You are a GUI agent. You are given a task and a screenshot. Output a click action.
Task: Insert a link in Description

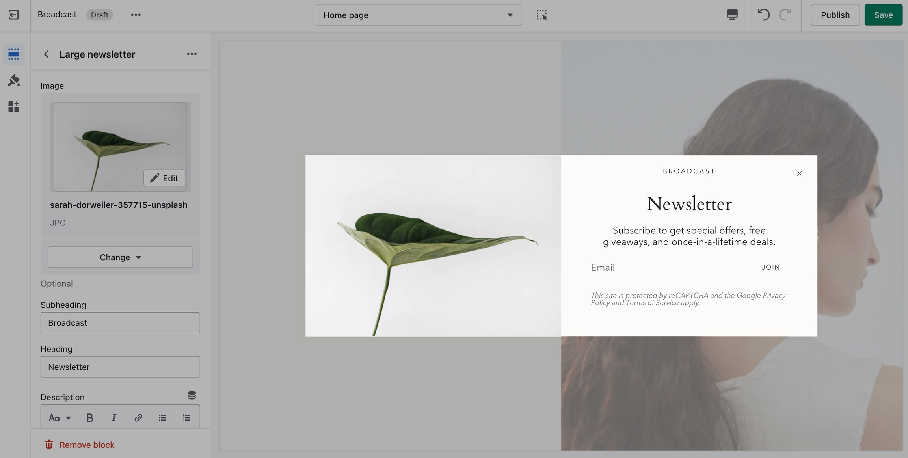[138, 418]
